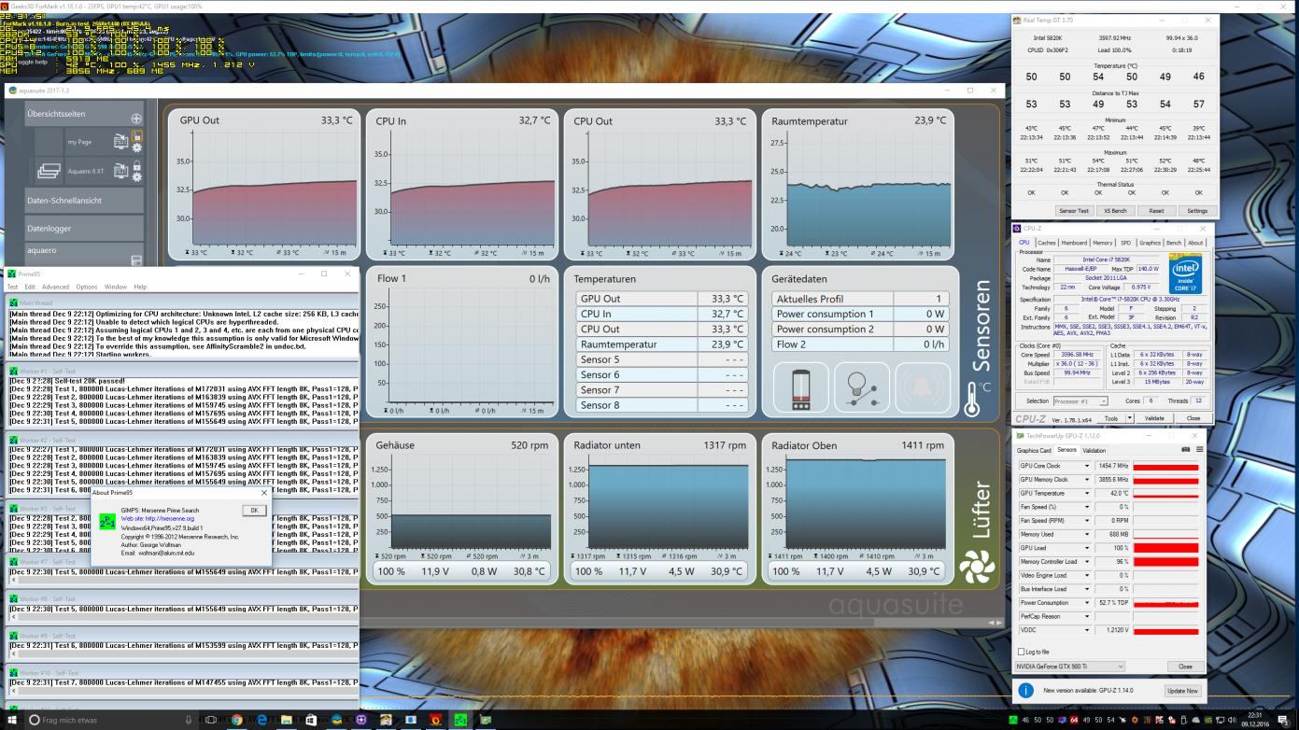The width and height of the screenshot is (1299, 730).
Task: Open Power Consumption sensor dropdown
Action: tap(1086, 603)
